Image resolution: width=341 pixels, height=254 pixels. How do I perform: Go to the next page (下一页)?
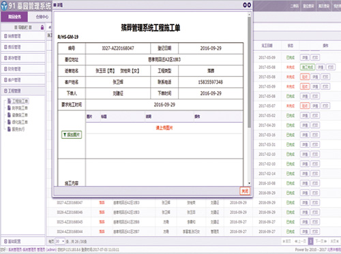[x=321, y=241]
